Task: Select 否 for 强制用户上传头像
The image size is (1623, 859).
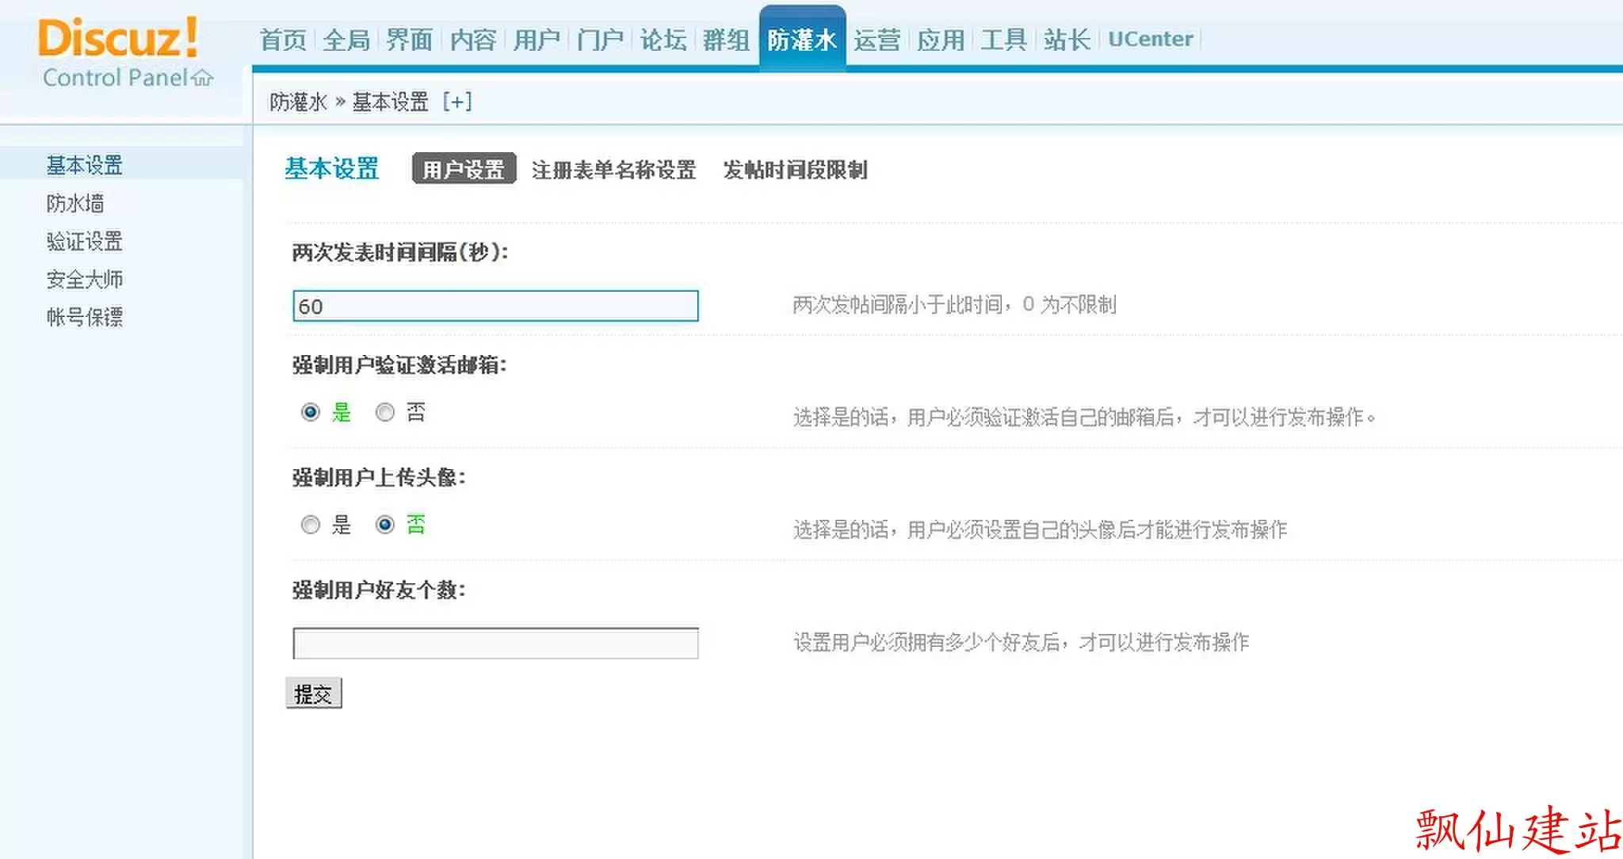Action: tap(385, 525)
